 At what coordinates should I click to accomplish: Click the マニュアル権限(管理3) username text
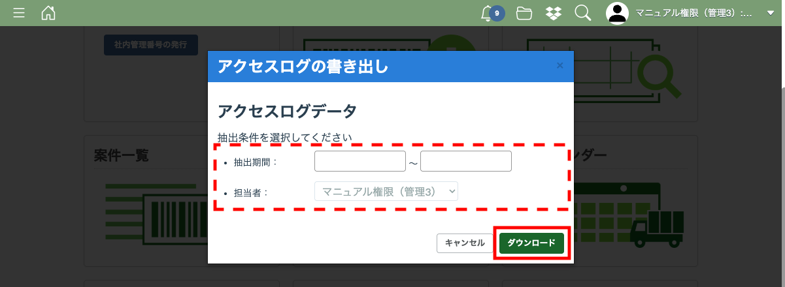(x=693, y=13)
